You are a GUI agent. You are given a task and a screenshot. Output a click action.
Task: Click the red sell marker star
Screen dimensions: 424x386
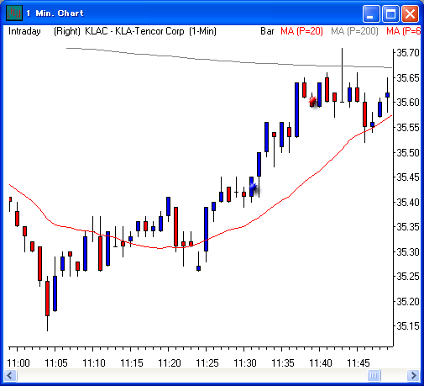312,101
